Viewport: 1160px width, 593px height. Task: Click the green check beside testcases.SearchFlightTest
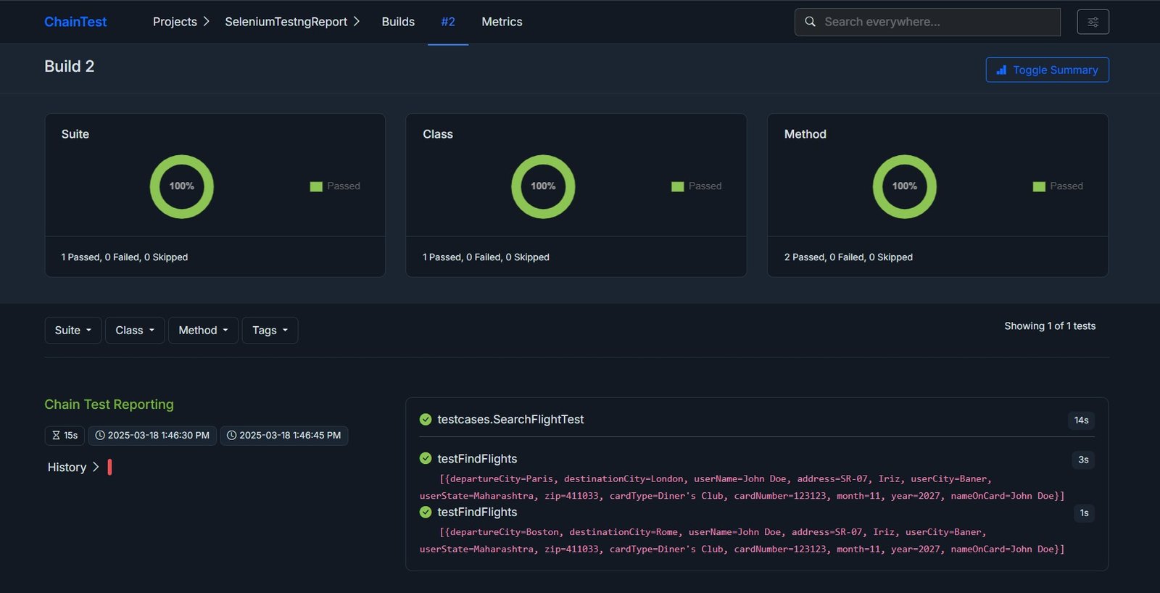point(426,419)
